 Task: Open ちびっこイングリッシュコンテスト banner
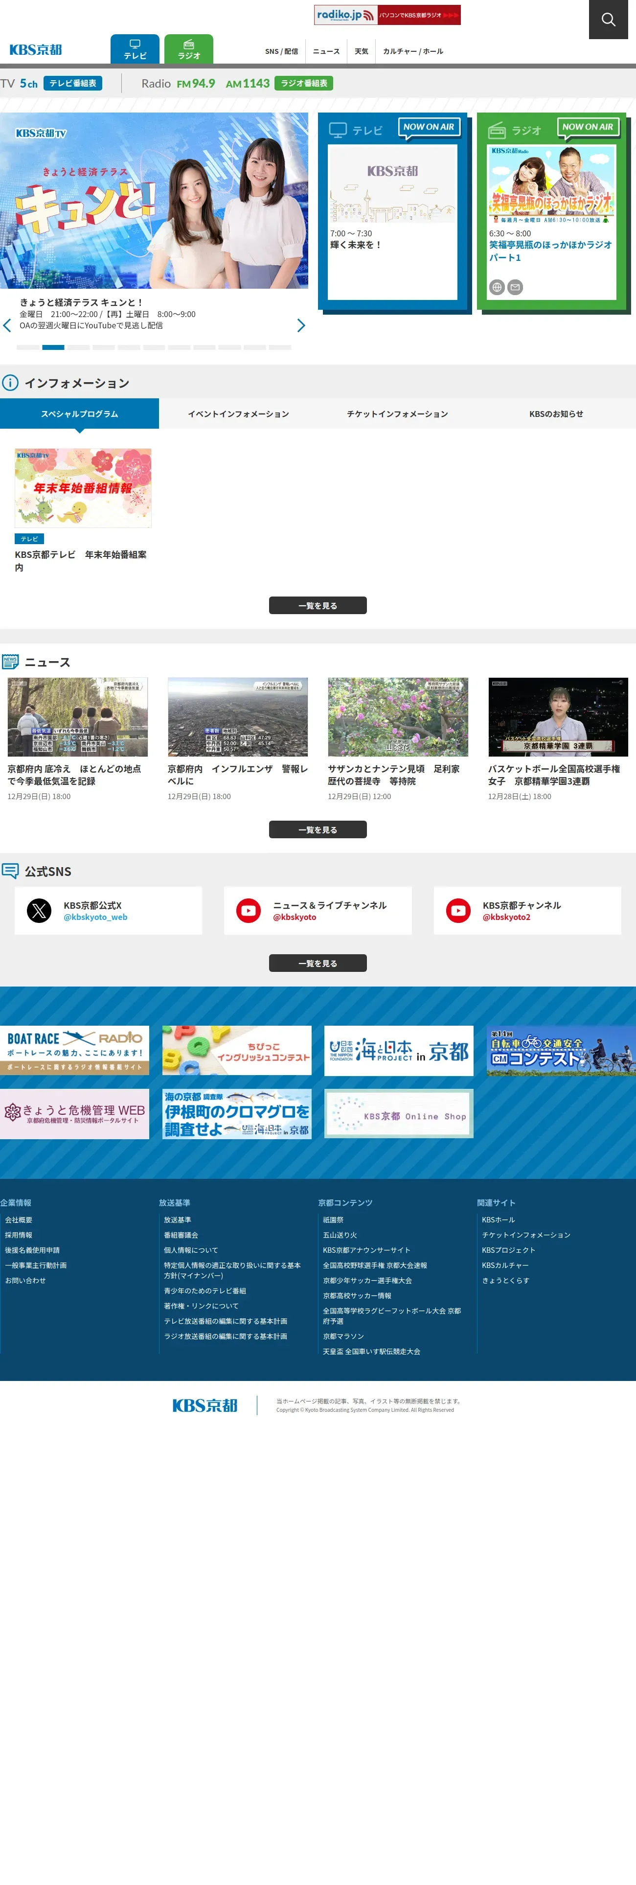pyautogui.click(x=237, y=1050)
